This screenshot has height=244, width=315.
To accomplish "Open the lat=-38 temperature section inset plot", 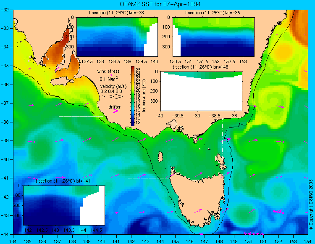I will pos(117,37).
